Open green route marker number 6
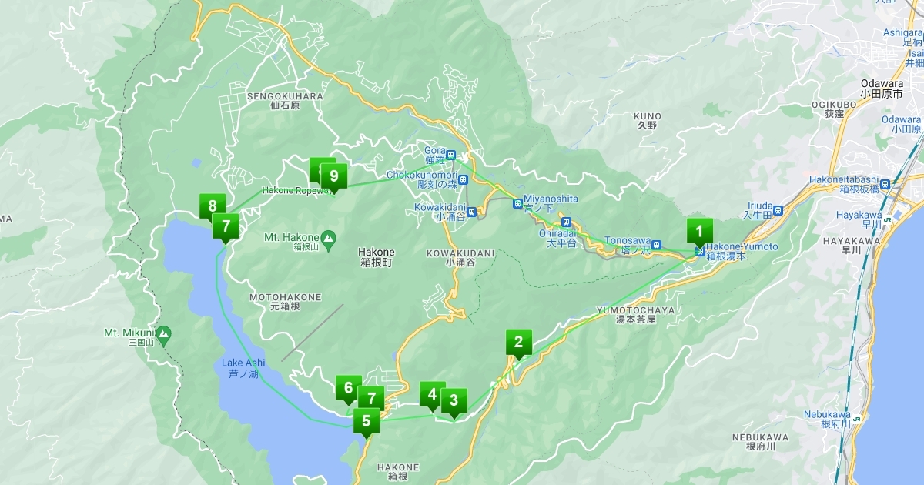This screenshot has width=924, height=485. [x=348, y=390]
